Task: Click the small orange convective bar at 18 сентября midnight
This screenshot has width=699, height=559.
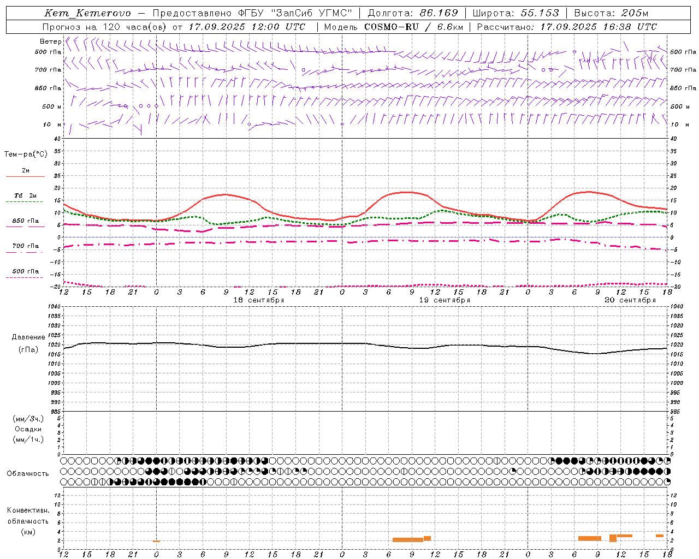Action: click(x=156, y=541)
